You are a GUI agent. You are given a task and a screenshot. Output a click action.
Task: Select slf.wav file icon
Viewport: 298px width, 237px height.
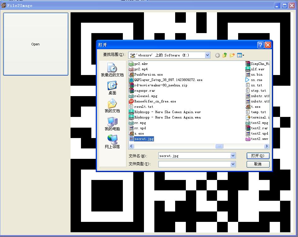pos(248,69)
